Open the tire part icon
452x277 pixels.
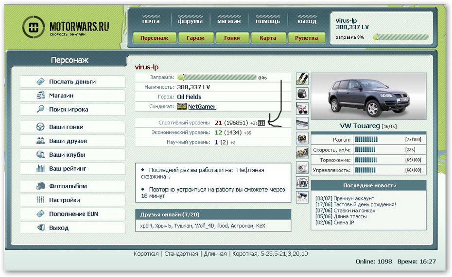pos(302,94)
